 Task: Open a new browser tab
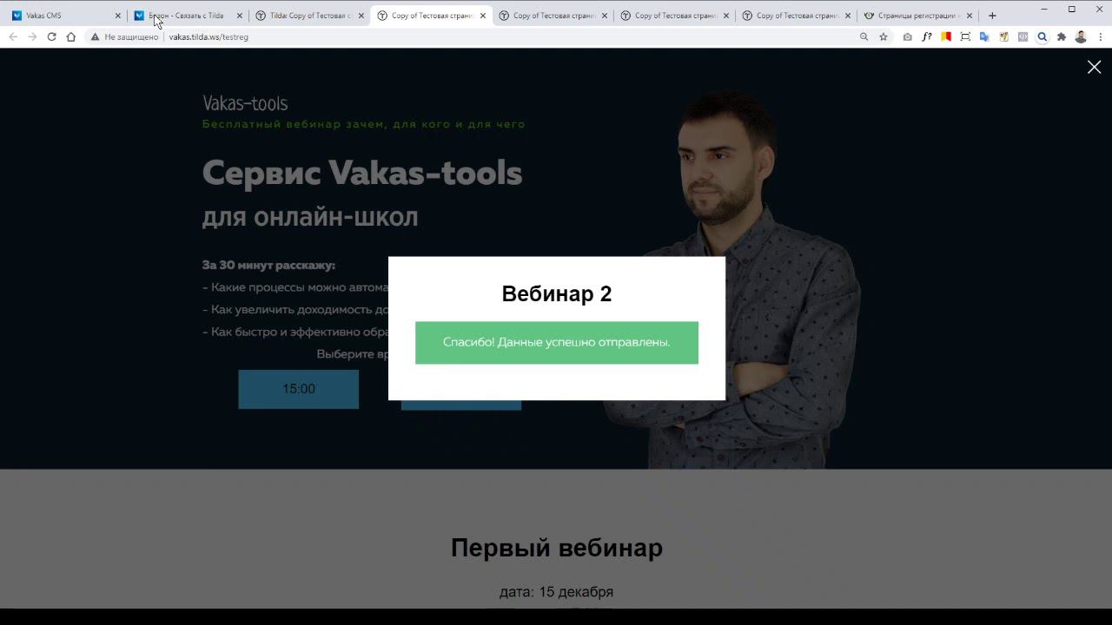(x=992, y=16)
